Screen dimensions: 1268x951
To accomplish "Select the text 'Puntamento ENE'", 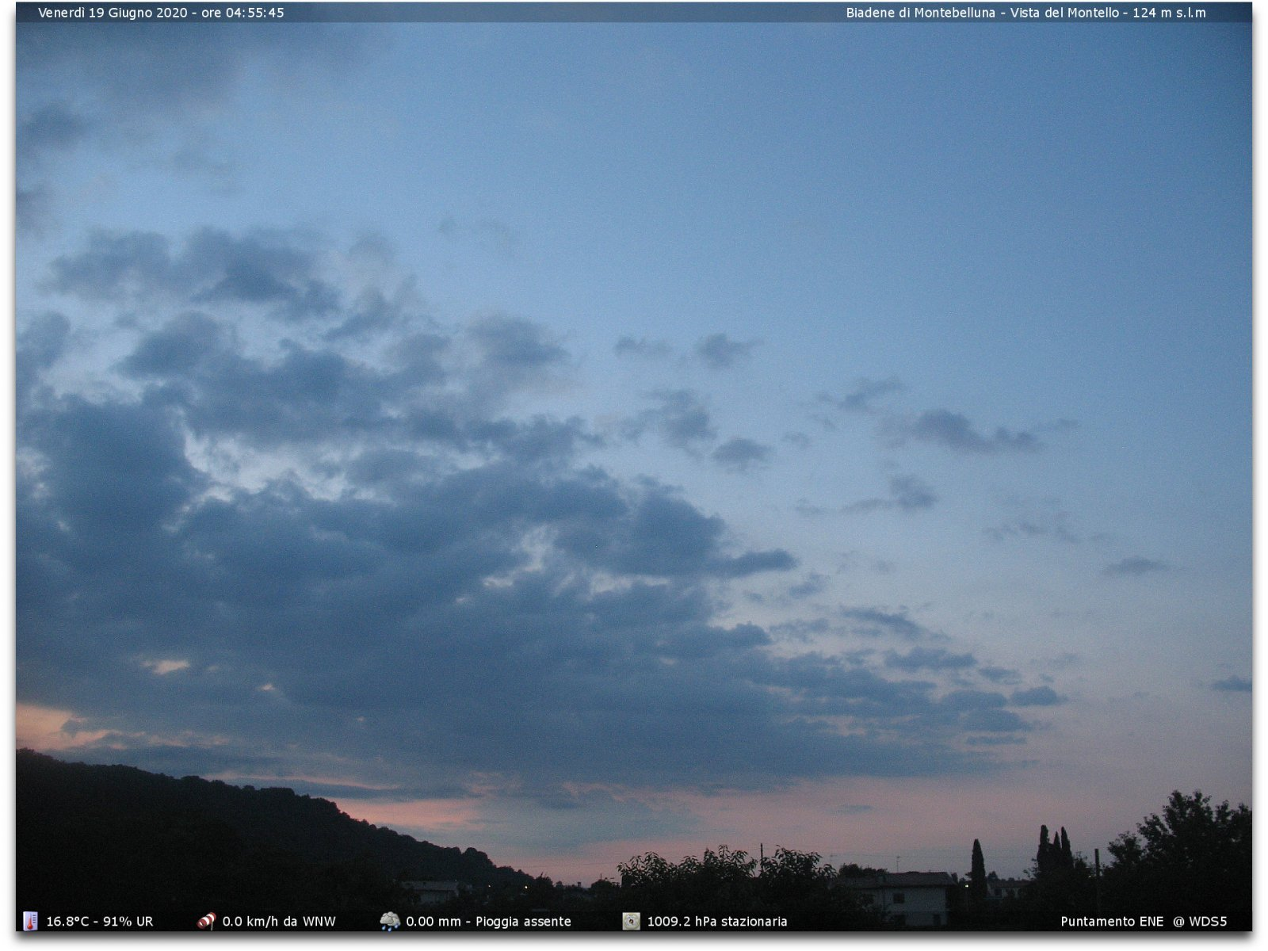I will [x=1112, y=922].
